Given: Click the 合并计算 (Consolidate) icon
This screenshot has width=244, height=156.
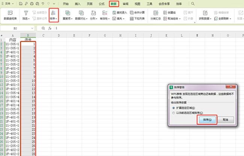Looking at the screenshot, I should coord(137,12).
